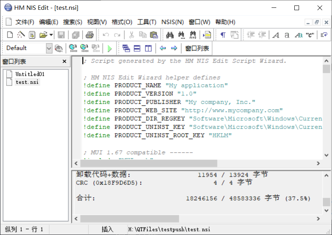Open the Default configuration combo box

coord(29,48)
